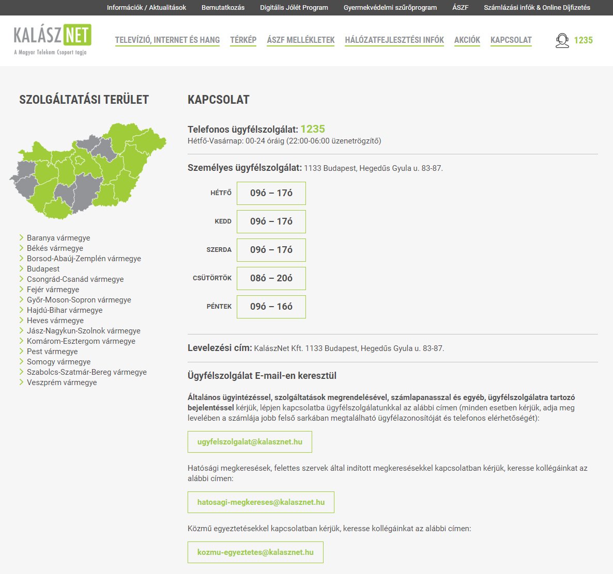Select Borsod-Abaúj-Zemplén vármegye

(84, 259)
